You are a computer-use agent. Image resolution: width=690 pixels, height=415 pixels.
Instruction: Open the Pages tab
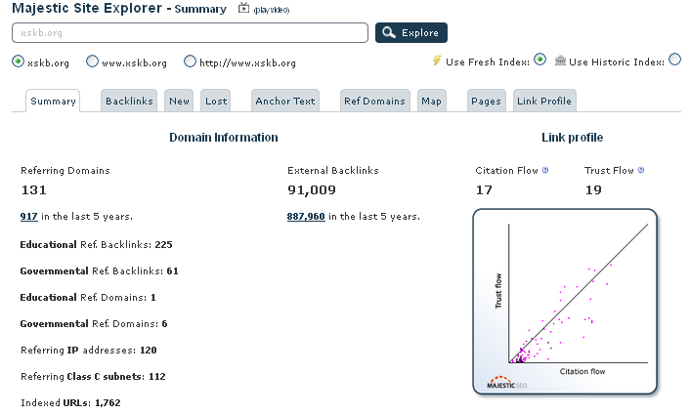(487, 102)
